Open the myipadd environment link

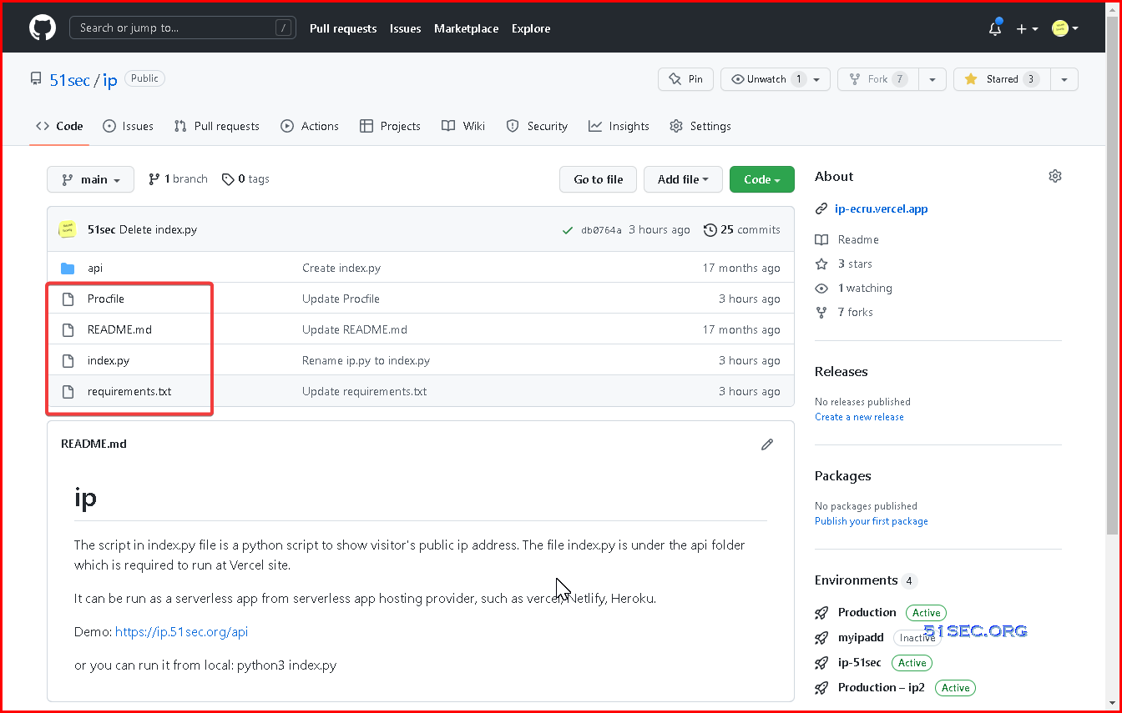[x=861, y=637]
